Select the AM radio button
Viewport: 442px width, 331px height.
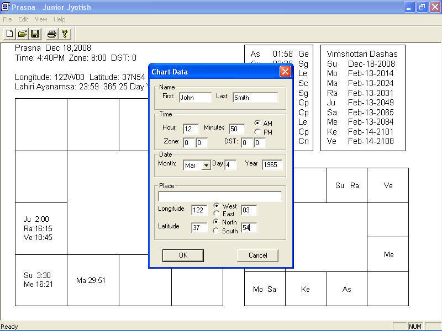(x=257, y=123)
